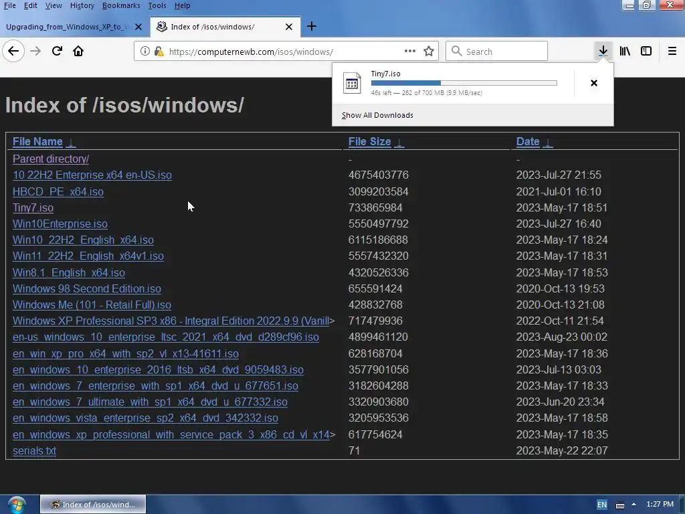685x514 pixels.
Task: Click the search magnifier icon
Action: [x=456, y=51]
